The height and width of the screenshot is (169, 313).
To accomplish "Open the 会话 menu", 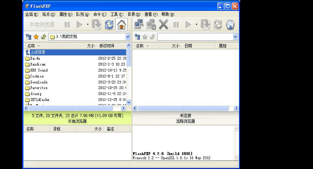I will pos(32,14).
